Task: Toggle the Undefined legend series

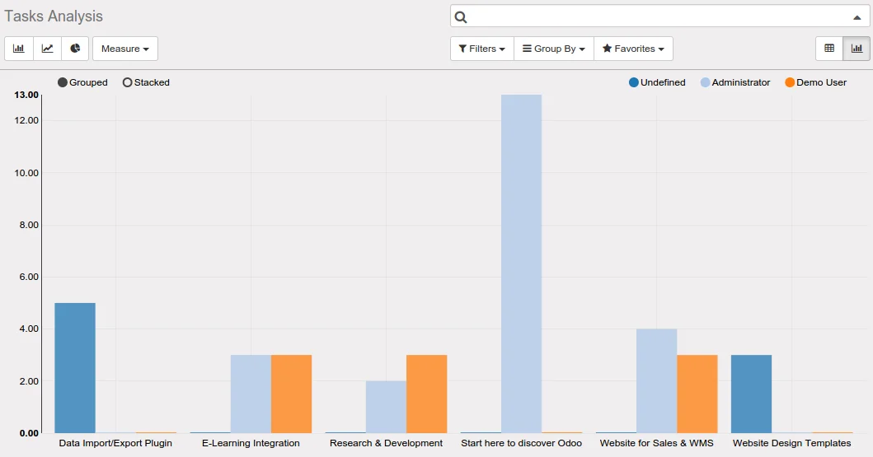Action: 657,82
